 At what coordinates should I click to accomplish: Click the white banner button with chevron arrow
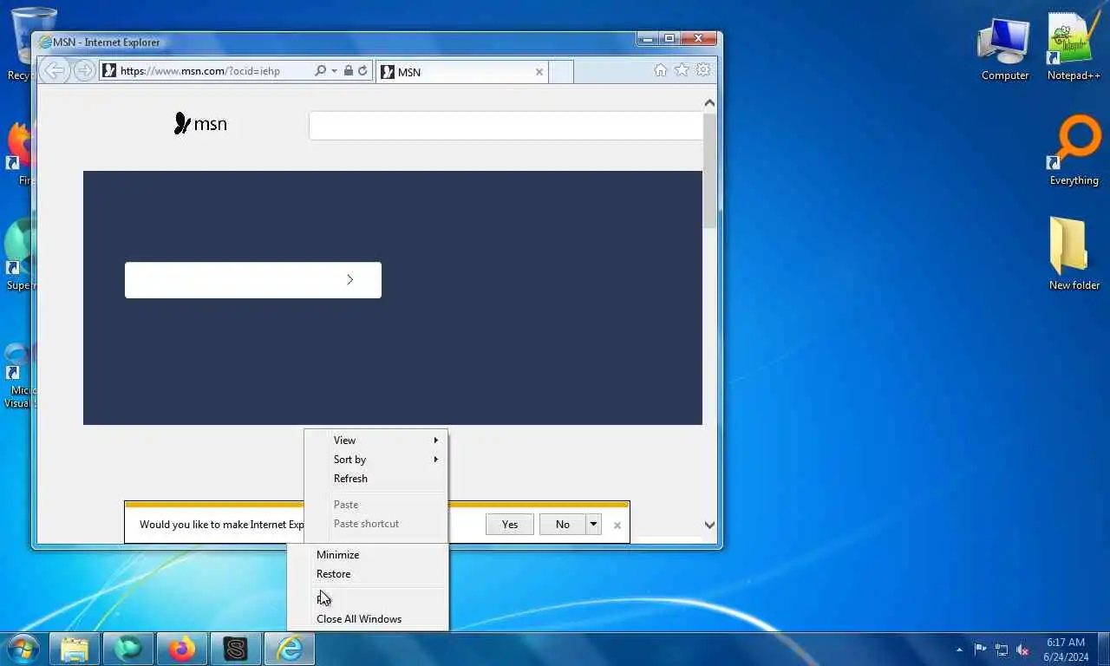pyautogui.click(x=253, y=280)
